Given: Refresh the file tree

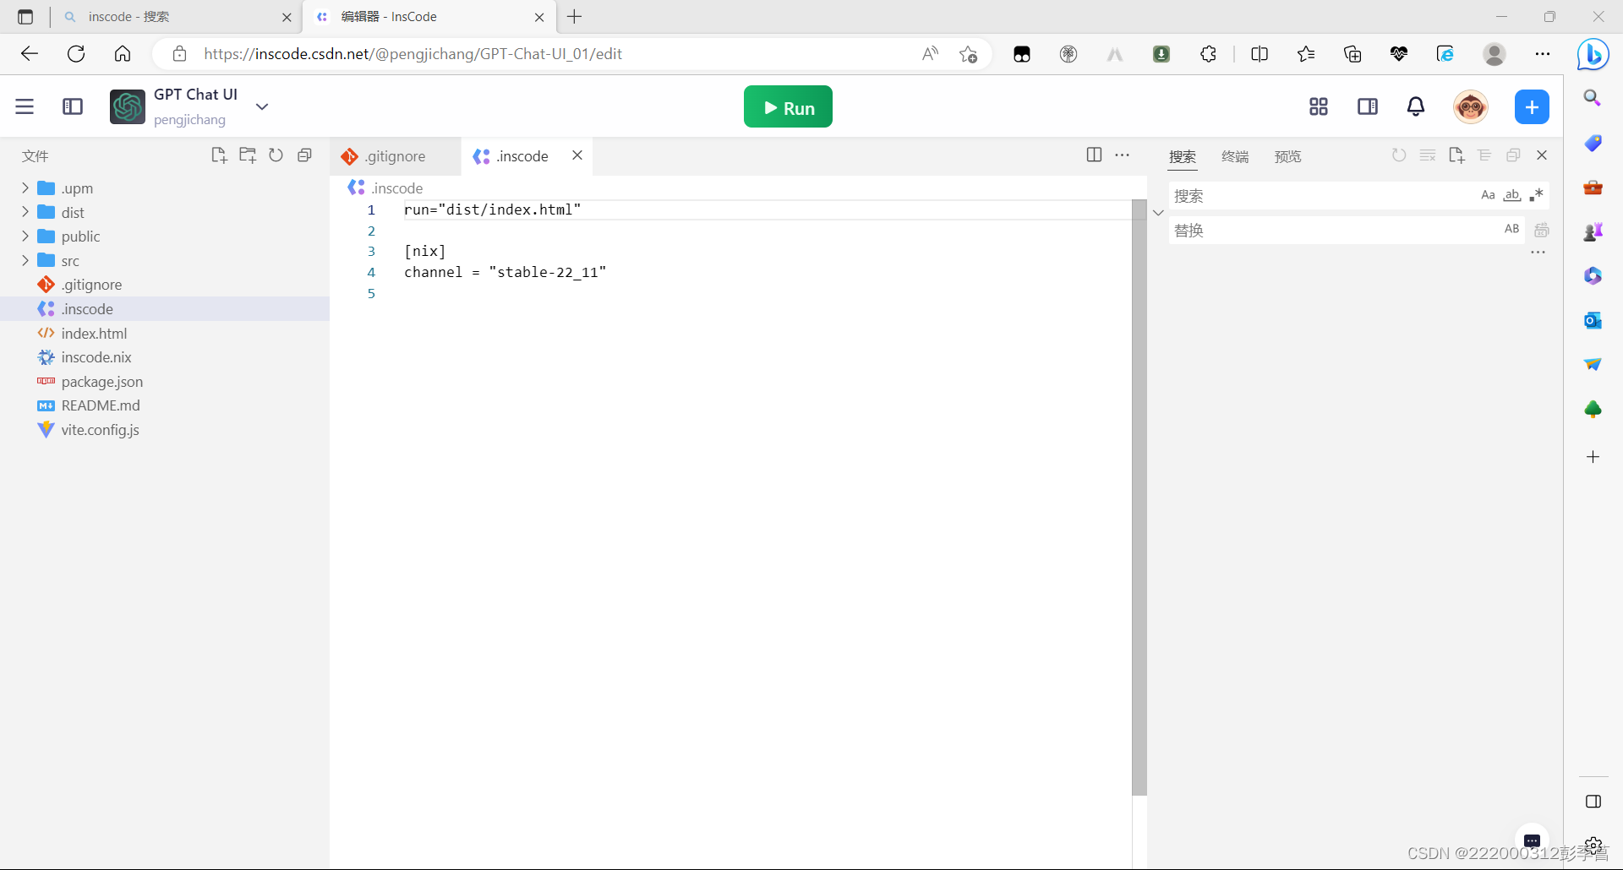Looking at the screenshot, I should point(276,155).
